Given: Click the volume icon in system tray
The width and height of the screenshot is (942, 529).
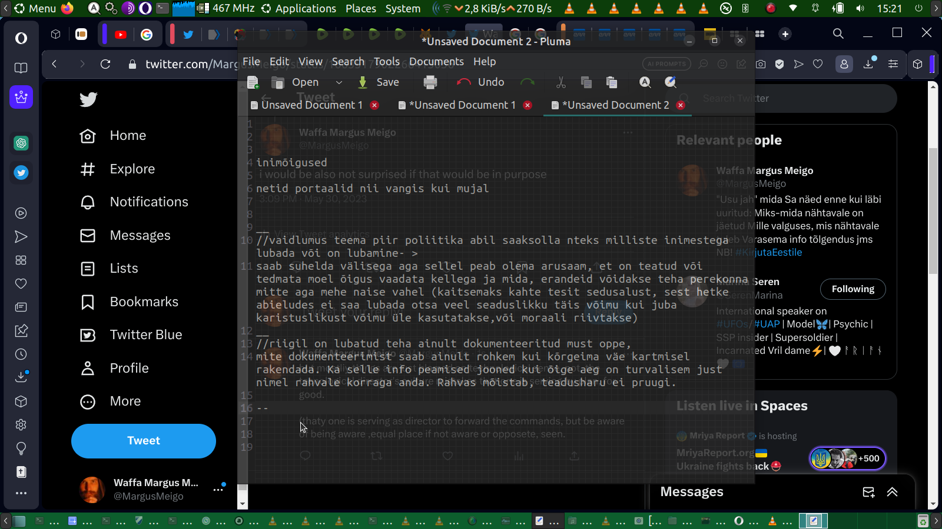Looking at the screenshot, I should [x=860, y=8].
